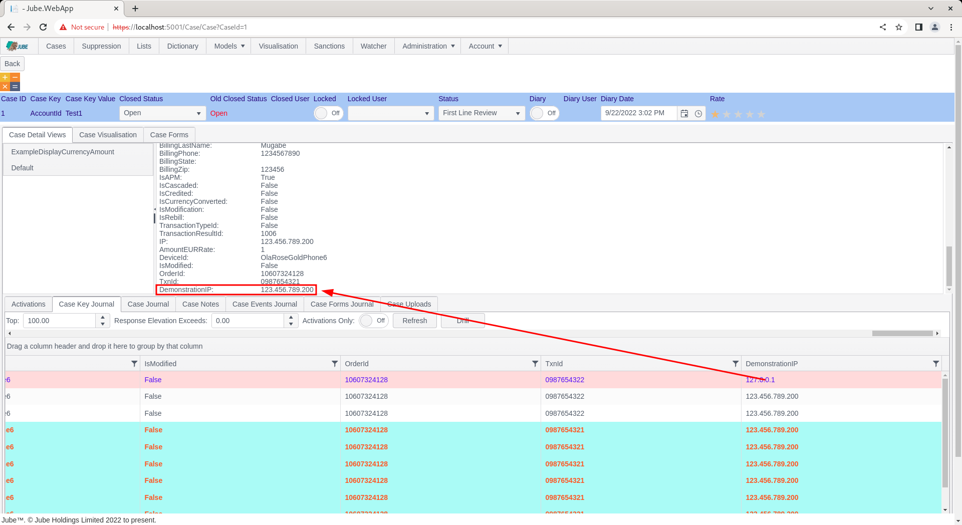
Task: Open the Visualisation menu item
Action: point(279,46)
